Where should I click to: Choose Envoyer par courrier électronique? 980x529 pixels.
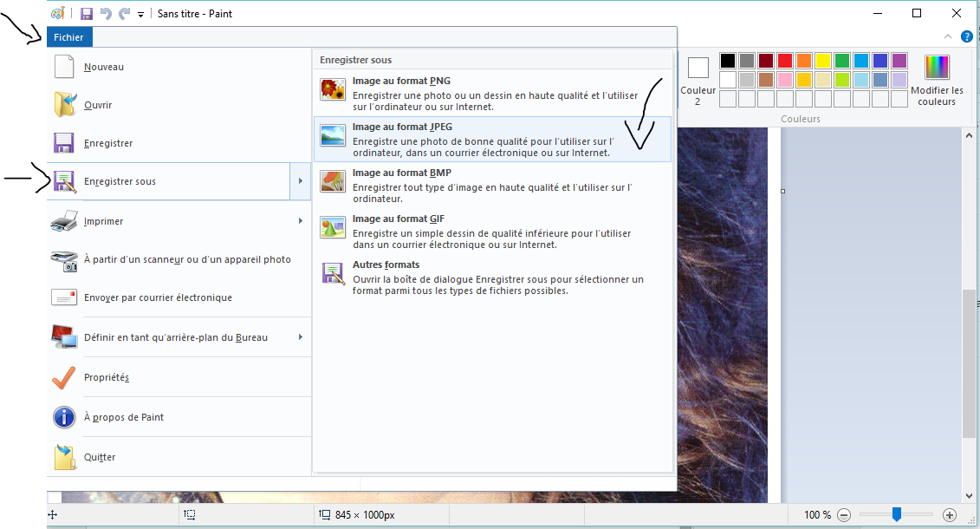179,297
